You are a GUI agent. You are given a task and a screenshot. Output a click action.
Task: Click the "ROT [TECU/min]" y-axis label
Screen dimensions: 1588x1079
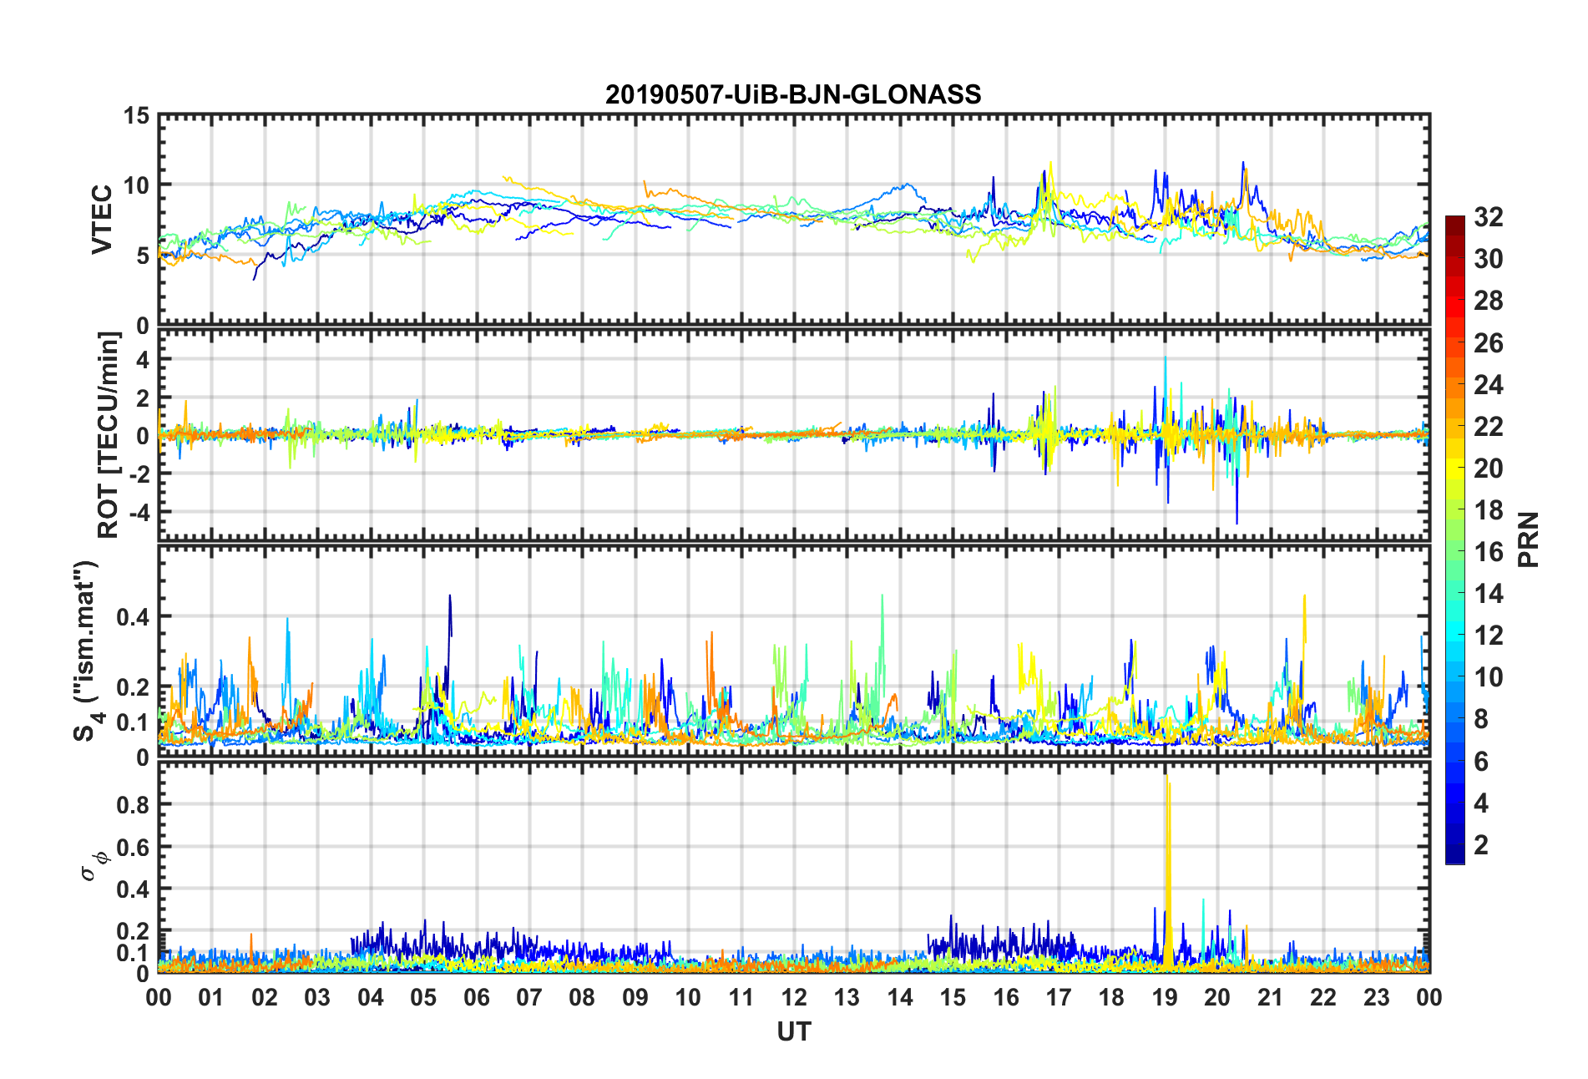(109, 435)
